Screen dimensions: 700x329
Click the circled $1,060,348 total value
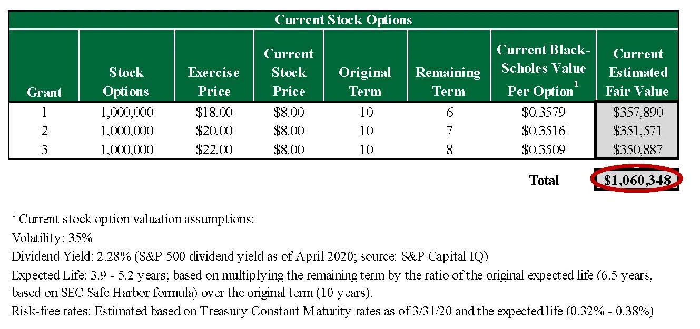637,180
